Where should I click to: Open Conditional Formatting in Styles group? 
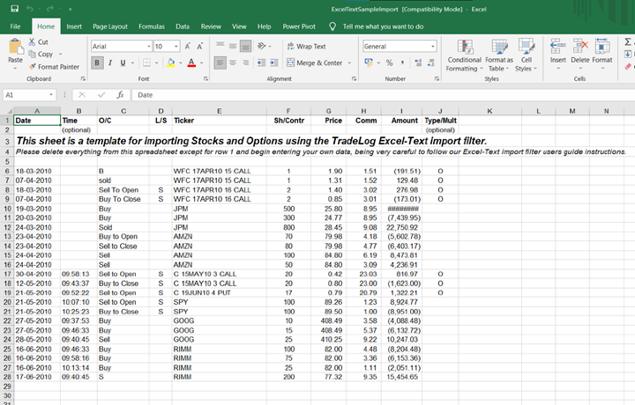point(464,53)
